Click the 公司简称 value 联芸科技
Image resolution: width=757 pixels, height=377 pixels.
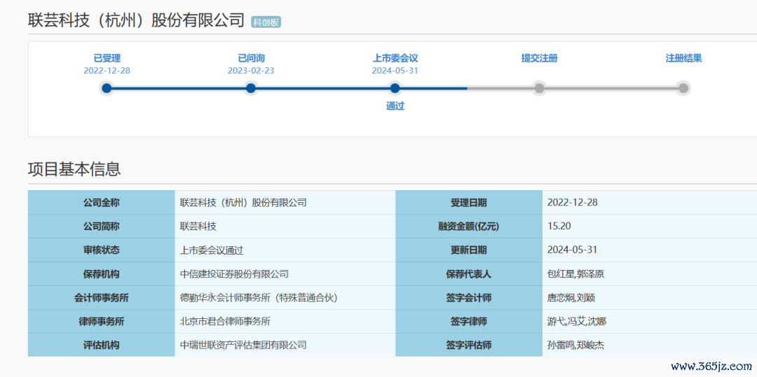[x=198, y=227]
